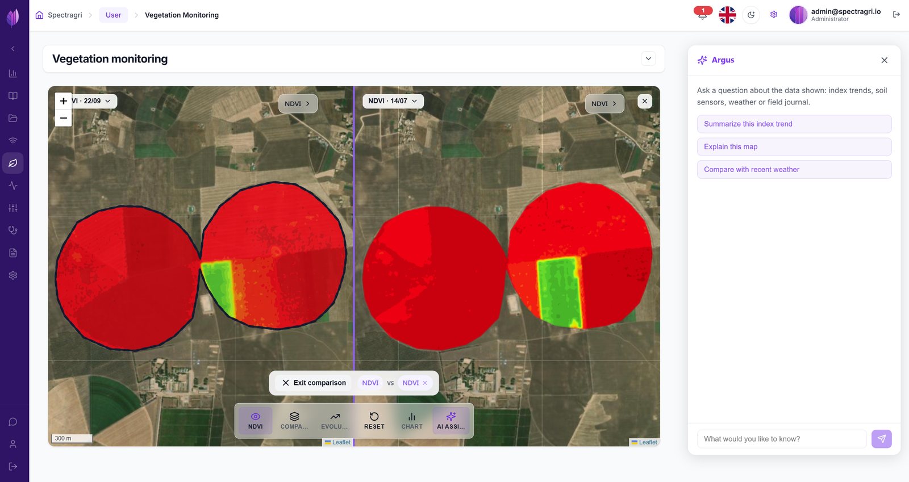The image size is (909, 482).
Task: Open the Evolution tool in map toolbar
Action: coord(335,421)
